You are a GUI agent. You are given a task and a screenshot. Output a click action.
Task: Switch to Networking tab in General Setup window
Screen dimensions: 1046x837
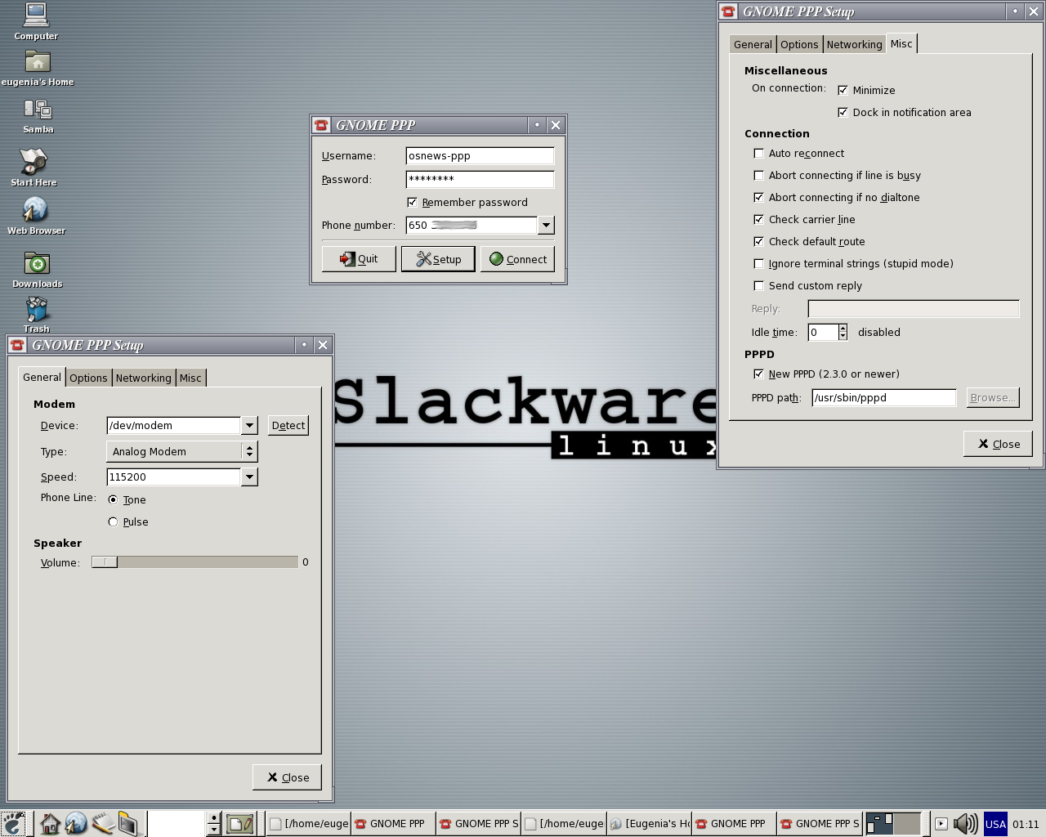[144, 378]
